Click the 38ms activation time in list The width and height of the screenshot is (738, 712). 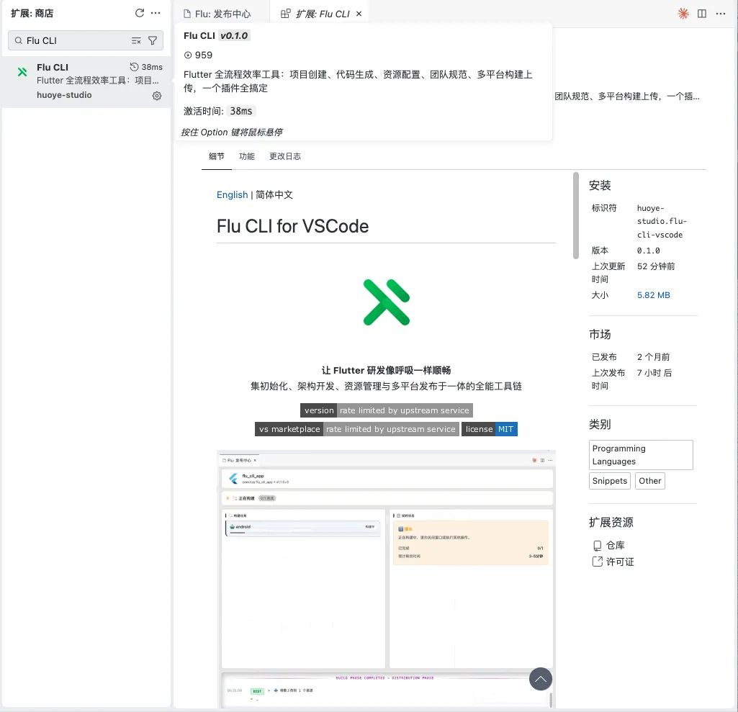146,67
